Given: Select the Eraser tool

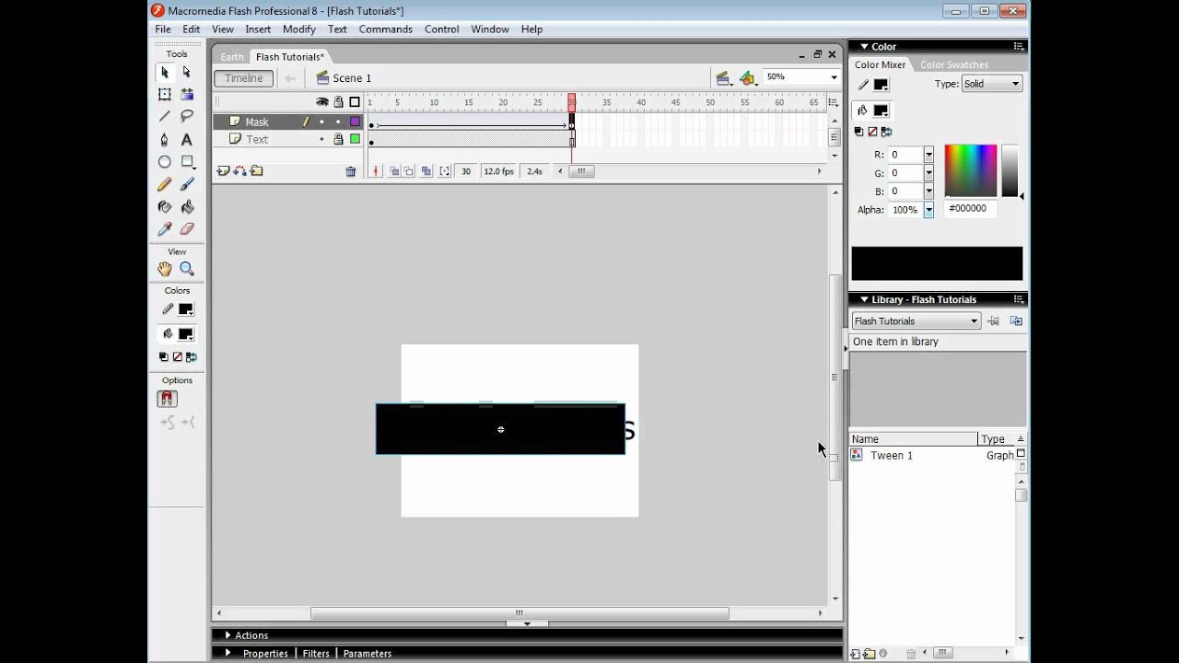Looking at the screenshot, I should (x=187, y=229).
